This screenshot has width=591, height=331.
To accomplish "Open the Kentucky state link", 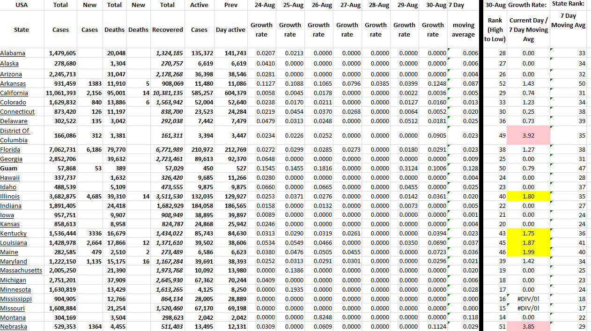I will 14,234.
